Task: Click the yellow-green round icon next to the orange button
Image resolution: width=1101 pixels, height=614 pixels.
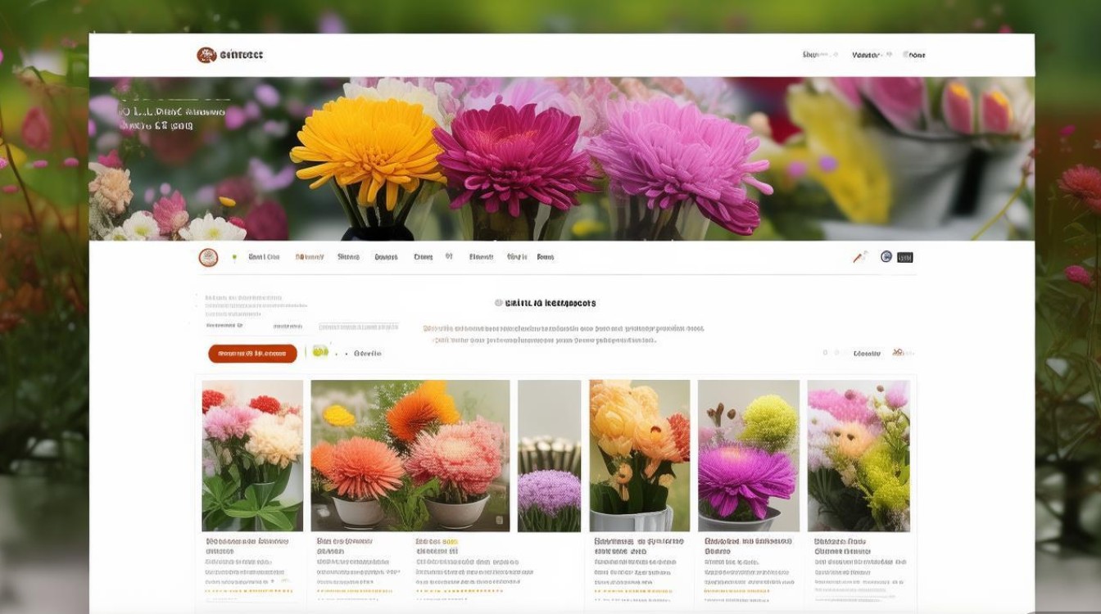Action: pos(319,351)
